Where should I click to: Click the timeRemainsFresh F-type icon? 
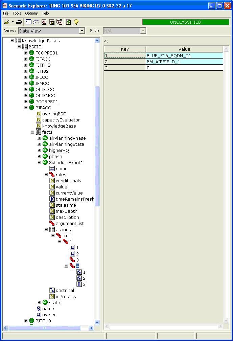52,199
